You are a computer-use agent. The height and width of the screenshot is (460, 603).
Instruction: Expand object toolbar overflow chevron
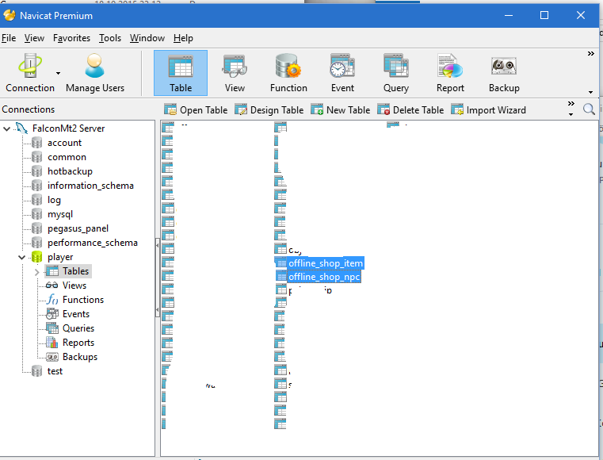pos(571,104)
